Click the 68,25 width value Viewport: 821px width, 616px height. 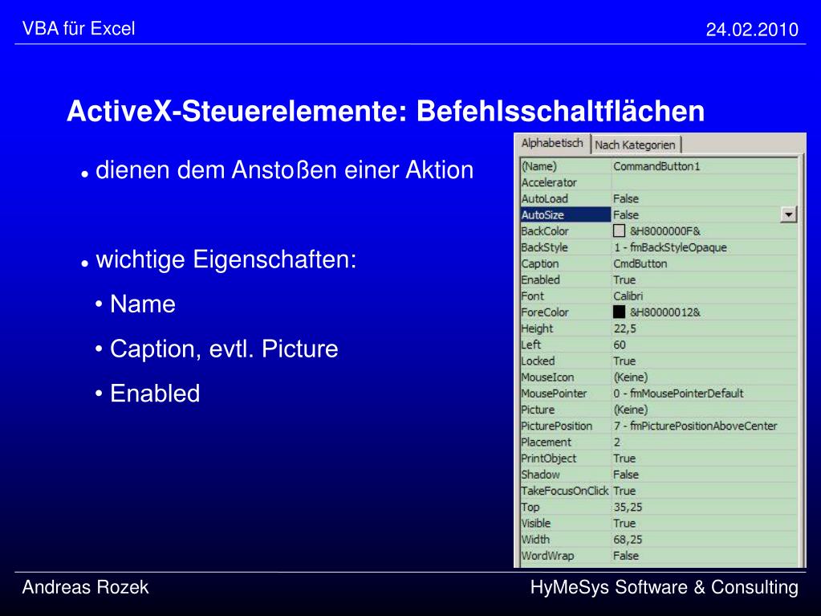point(628,540)
